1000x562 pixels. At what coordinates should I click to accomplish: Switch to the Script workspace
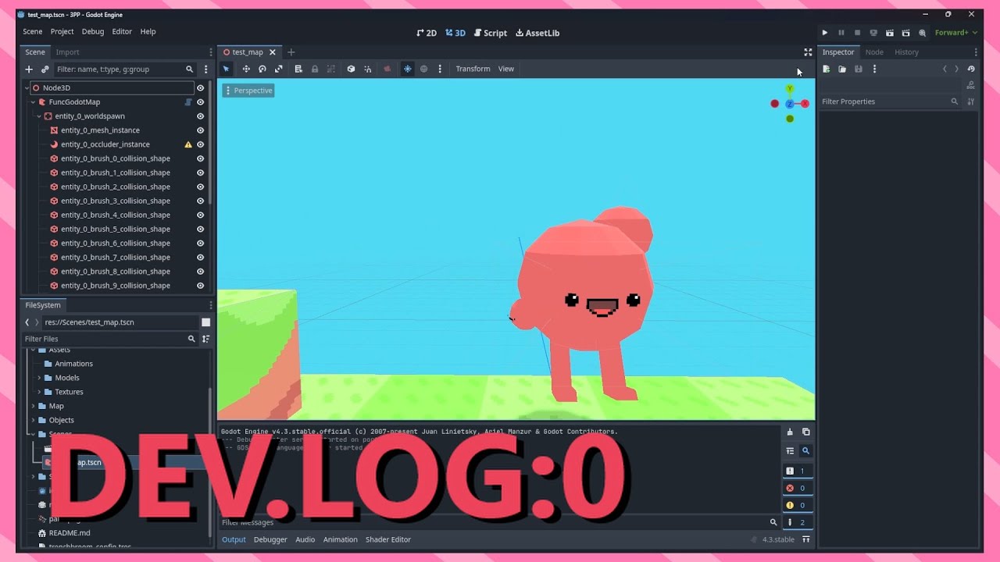click(x=491, y=33)
